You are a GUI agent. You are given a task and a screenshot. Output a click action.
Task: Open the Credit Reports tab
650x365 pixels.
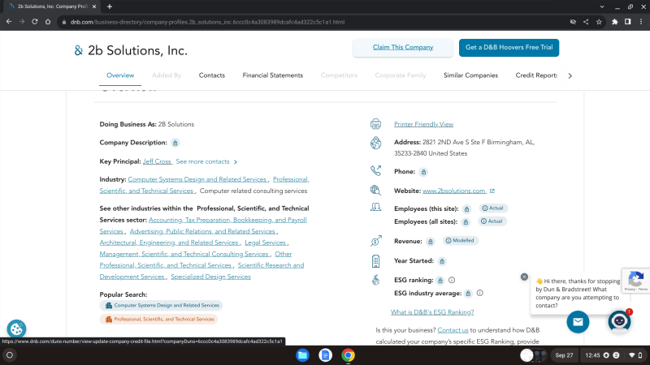(x=536, y=75)
